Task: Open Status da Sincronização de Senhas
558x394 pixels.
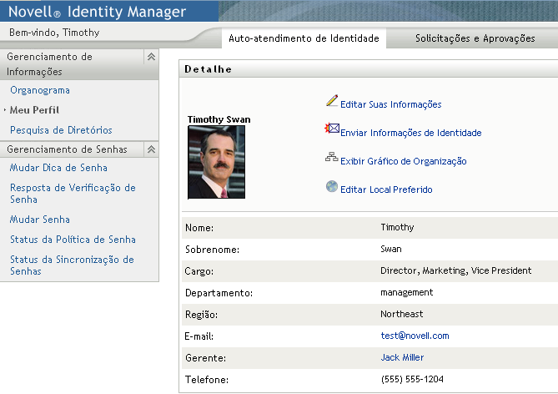Action: click(x=72, y=265)
